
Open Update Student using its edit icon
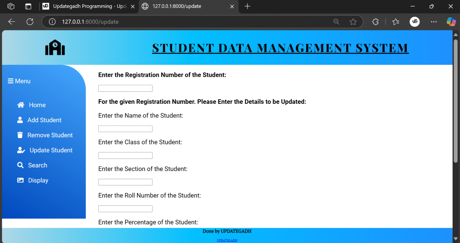(x=21, y=150)
